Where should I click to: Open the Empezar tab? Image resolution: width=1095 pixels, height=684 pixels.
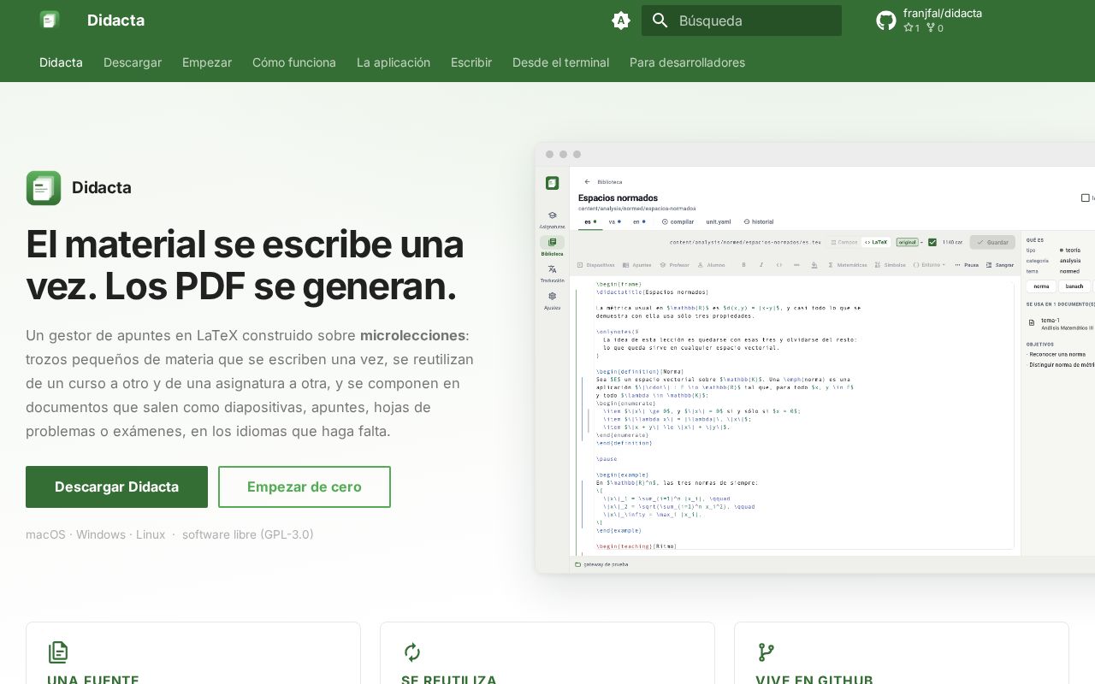point(207,62)
